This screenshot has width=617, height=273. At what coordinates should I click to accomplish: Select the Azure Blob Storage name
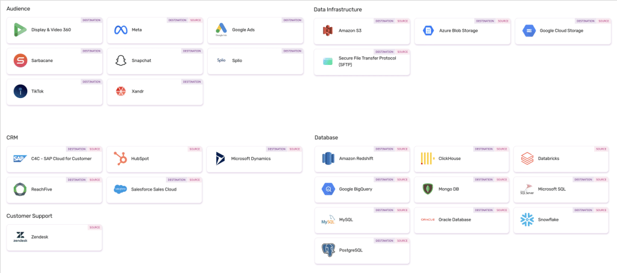pyautogui.click(x=459, y=31)
